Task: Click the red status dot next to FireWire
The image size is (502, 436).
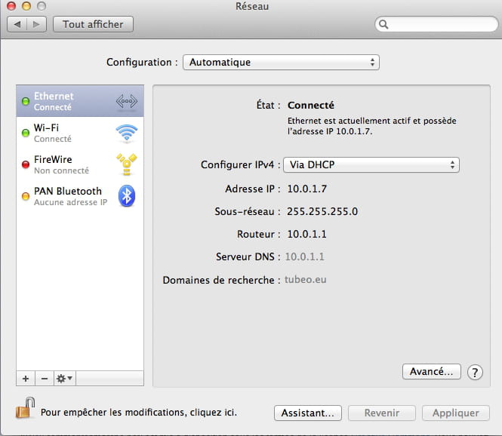Action: (x=26, y=164)
